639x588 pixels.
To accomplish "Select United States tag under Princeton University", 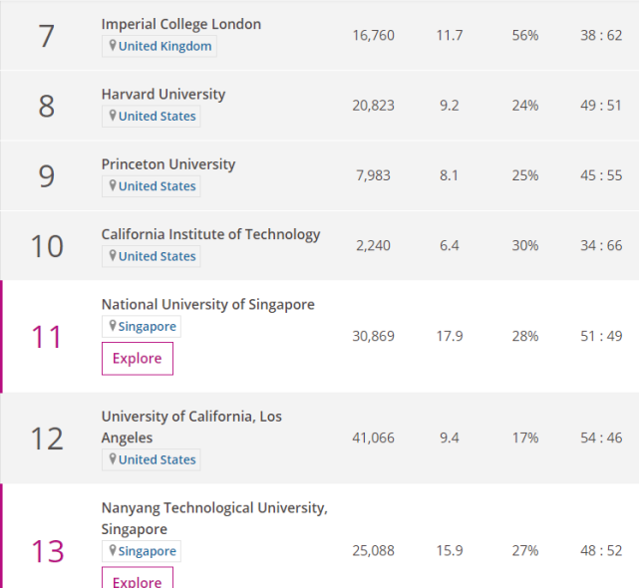I will (x=157, y=185).
